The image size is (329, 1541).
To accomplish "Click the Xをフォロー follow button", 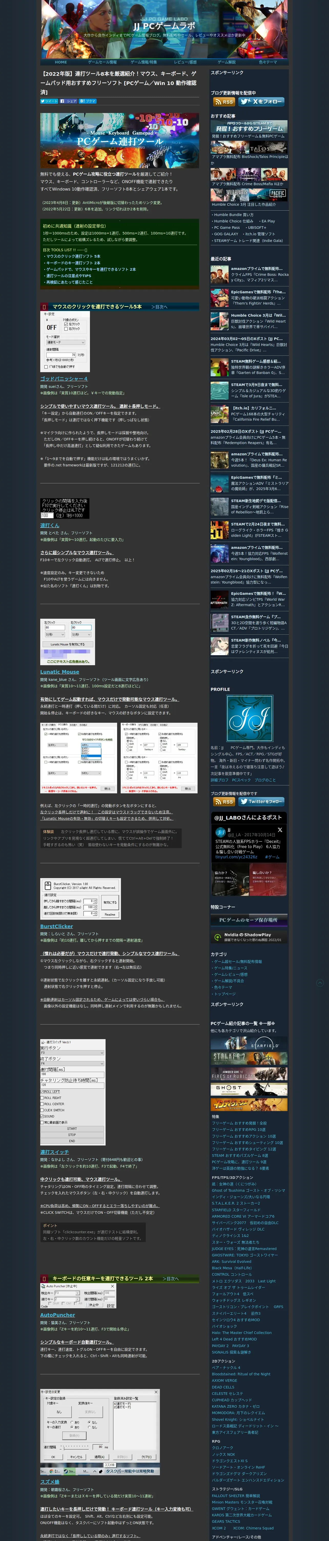I will (x=262, y=102).
